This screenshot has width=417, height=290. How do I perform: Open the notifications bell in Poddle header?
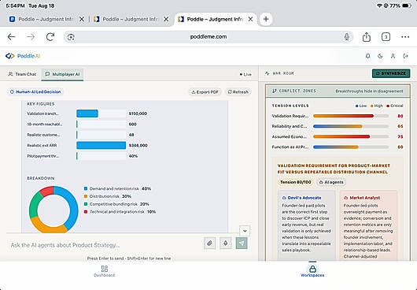(x=368, y=56)
